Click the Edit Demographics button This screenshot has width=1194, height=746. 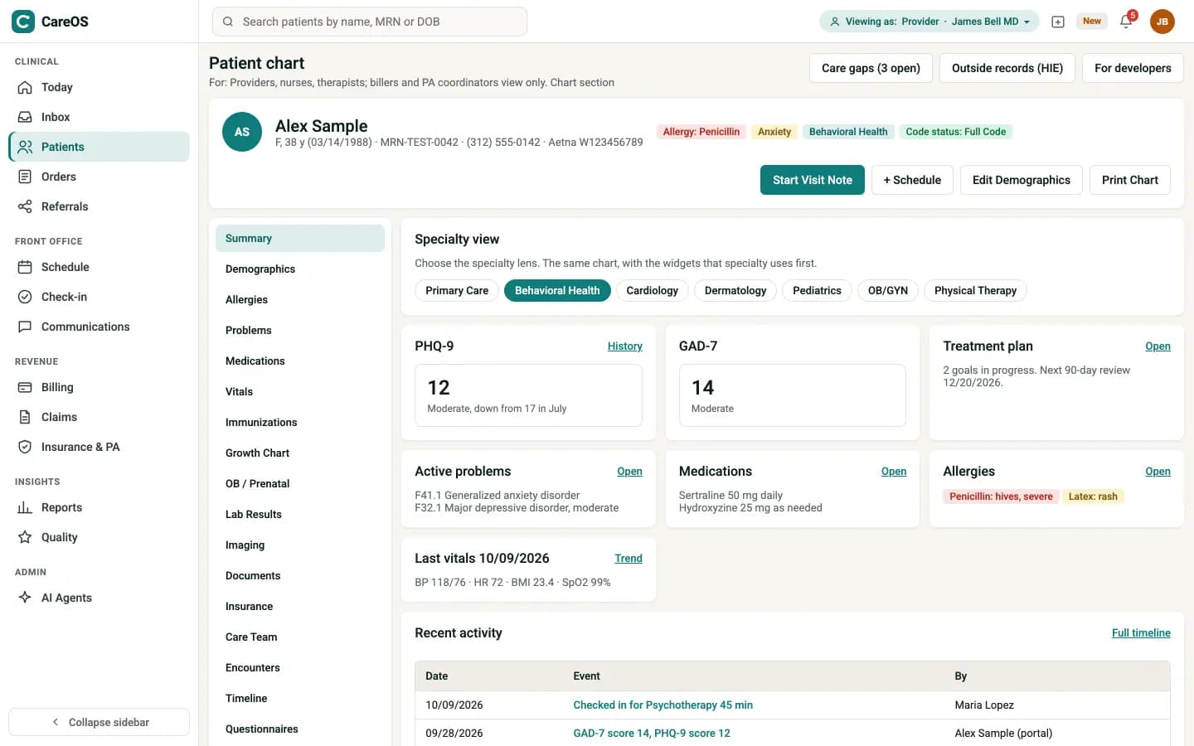1022,180
